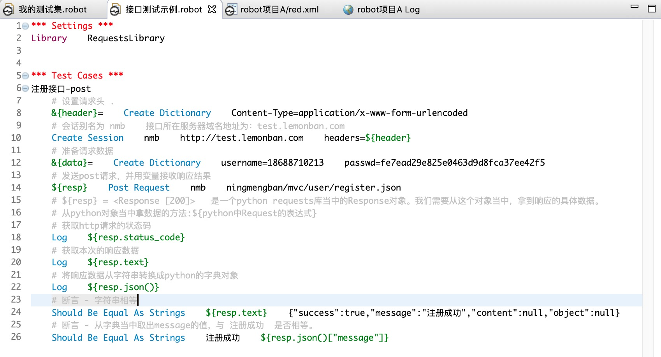Image resolution: width=661 pixels, height=357 pixels.
Task: Click the Create Session keyword
Action: [x=88, y=138]
